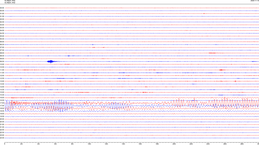Image resolution: width=259 pixels, height=145 pixels.
Task: Select the 2m axis tick label
Action: [x=22, y=144]
